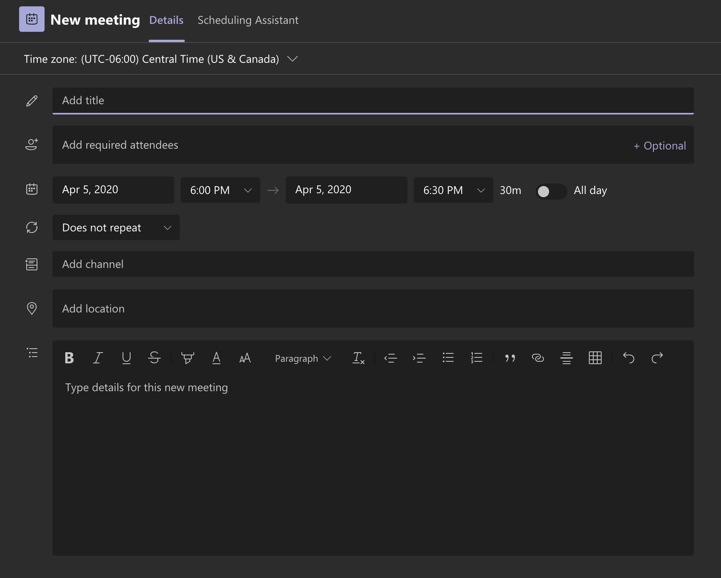Add optional attendees via + Optional
Screen dimensions: 721x578
coord(660,145)
